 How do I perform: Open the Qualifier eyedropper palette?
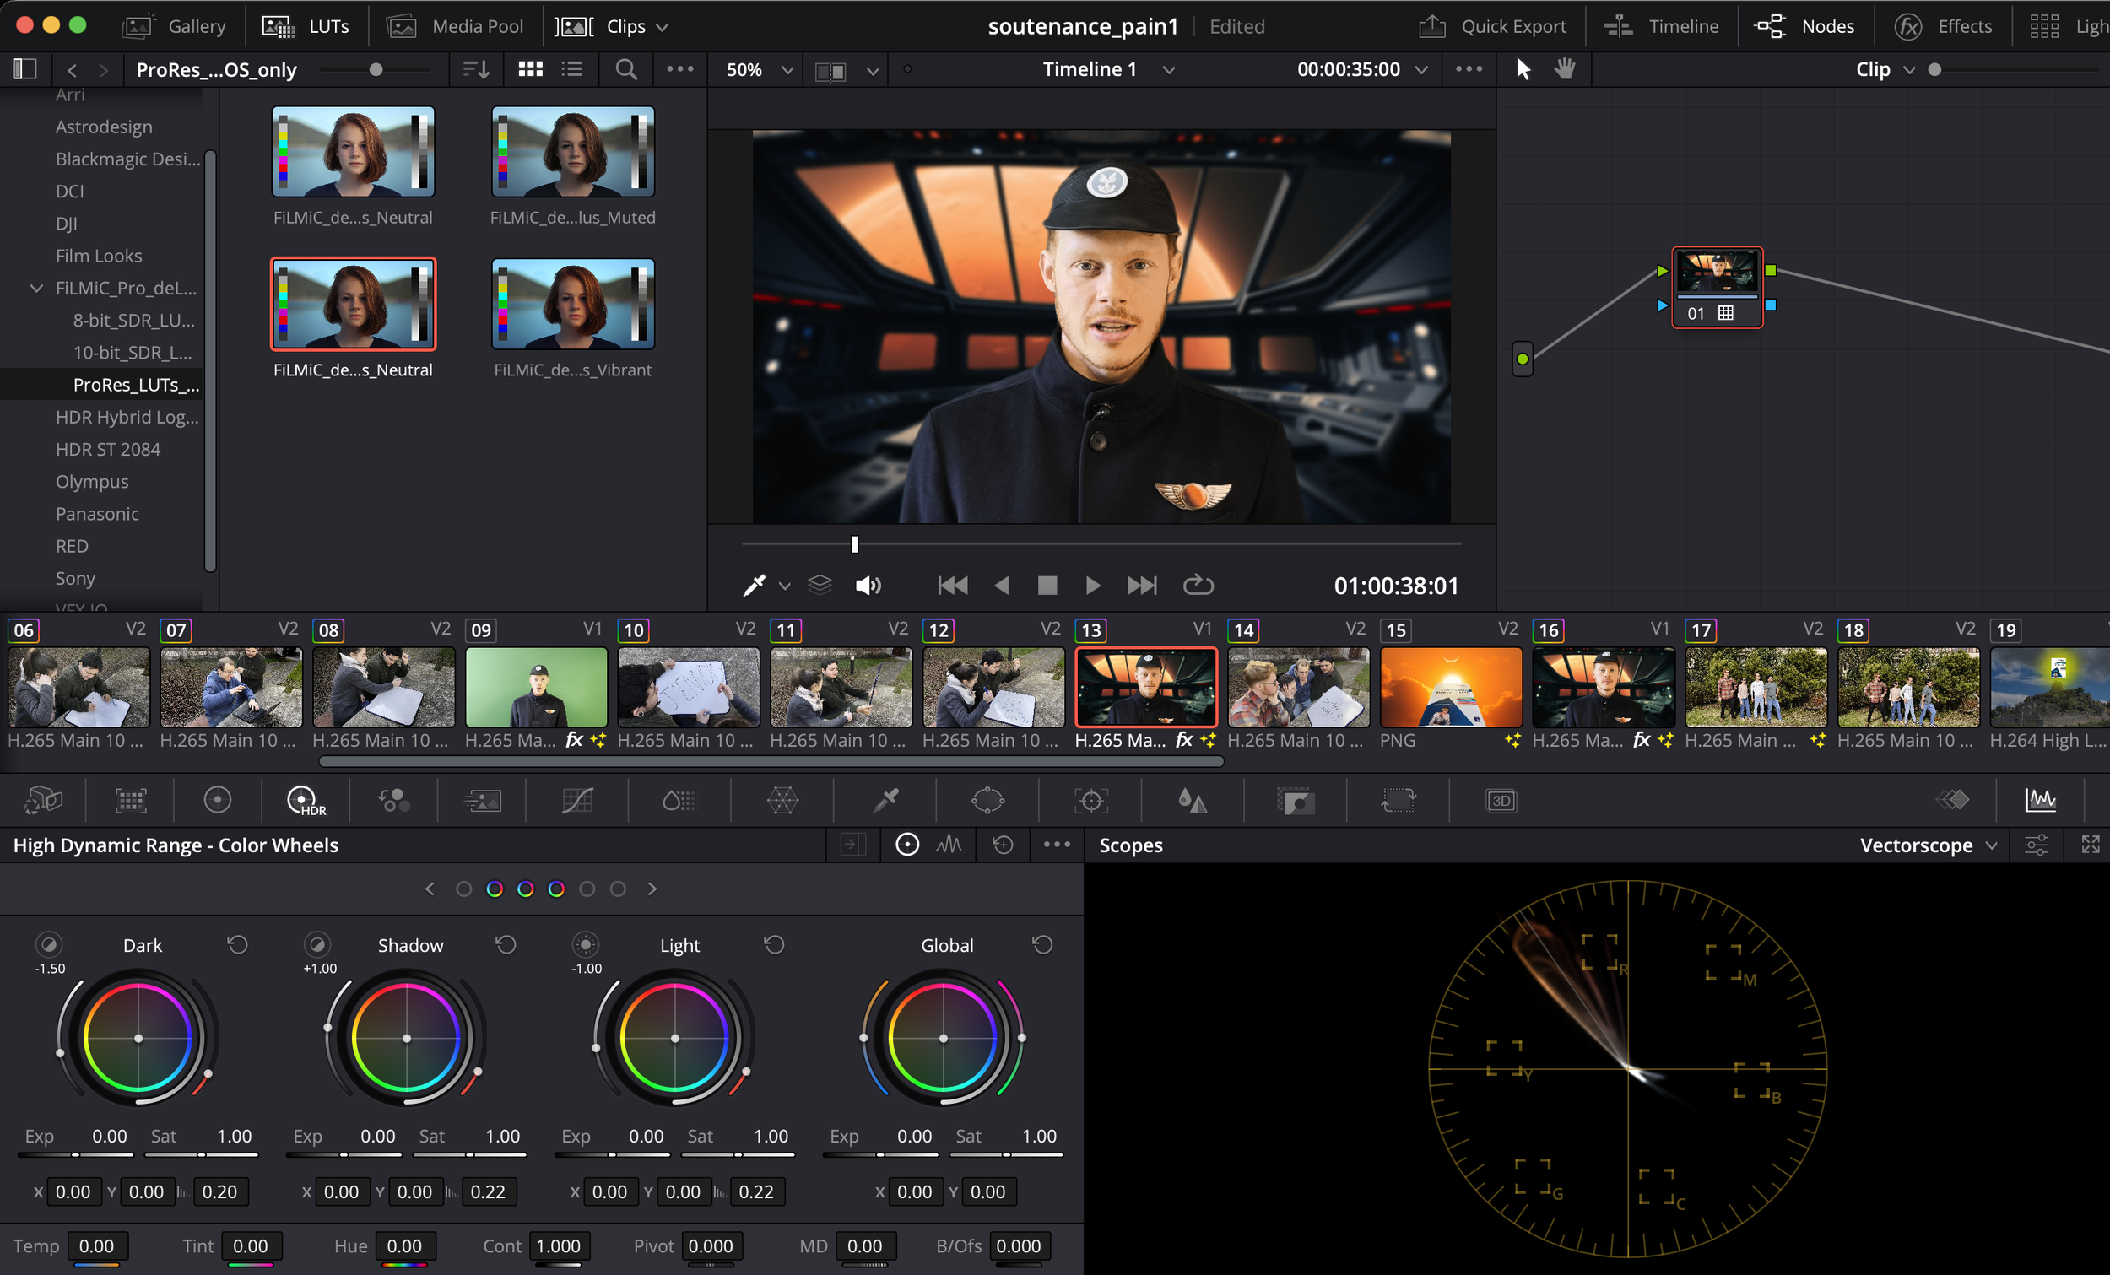point(885,801)
